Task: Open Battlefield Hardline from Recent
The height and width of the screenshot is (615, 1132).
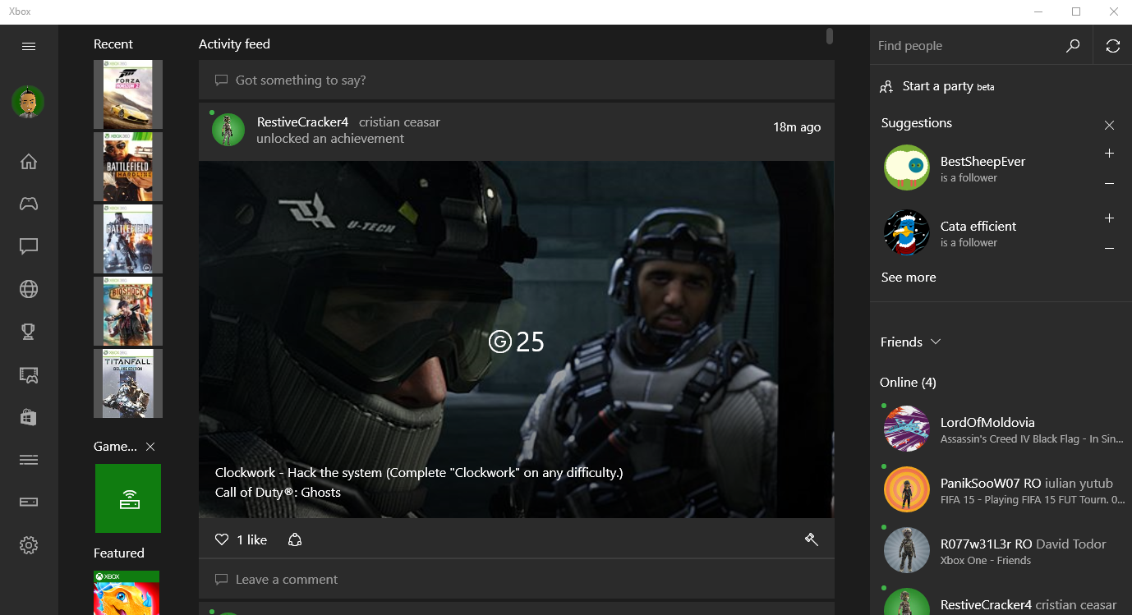Action: click(x=128, y=167)
